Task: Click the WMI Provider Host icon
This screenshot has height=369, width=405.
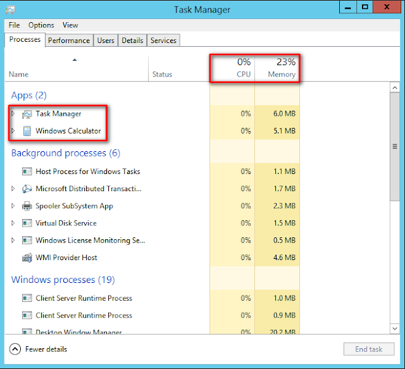Action: (27, 258)
